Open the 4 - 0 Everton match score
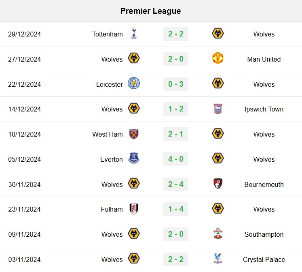The width and height of the screenshot is (302, 272). click(x=176, y=159)
